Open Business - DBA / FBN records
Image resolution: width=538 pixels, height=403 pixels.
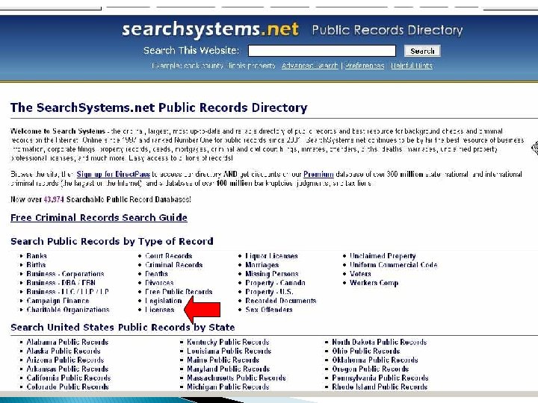[61, 283]
